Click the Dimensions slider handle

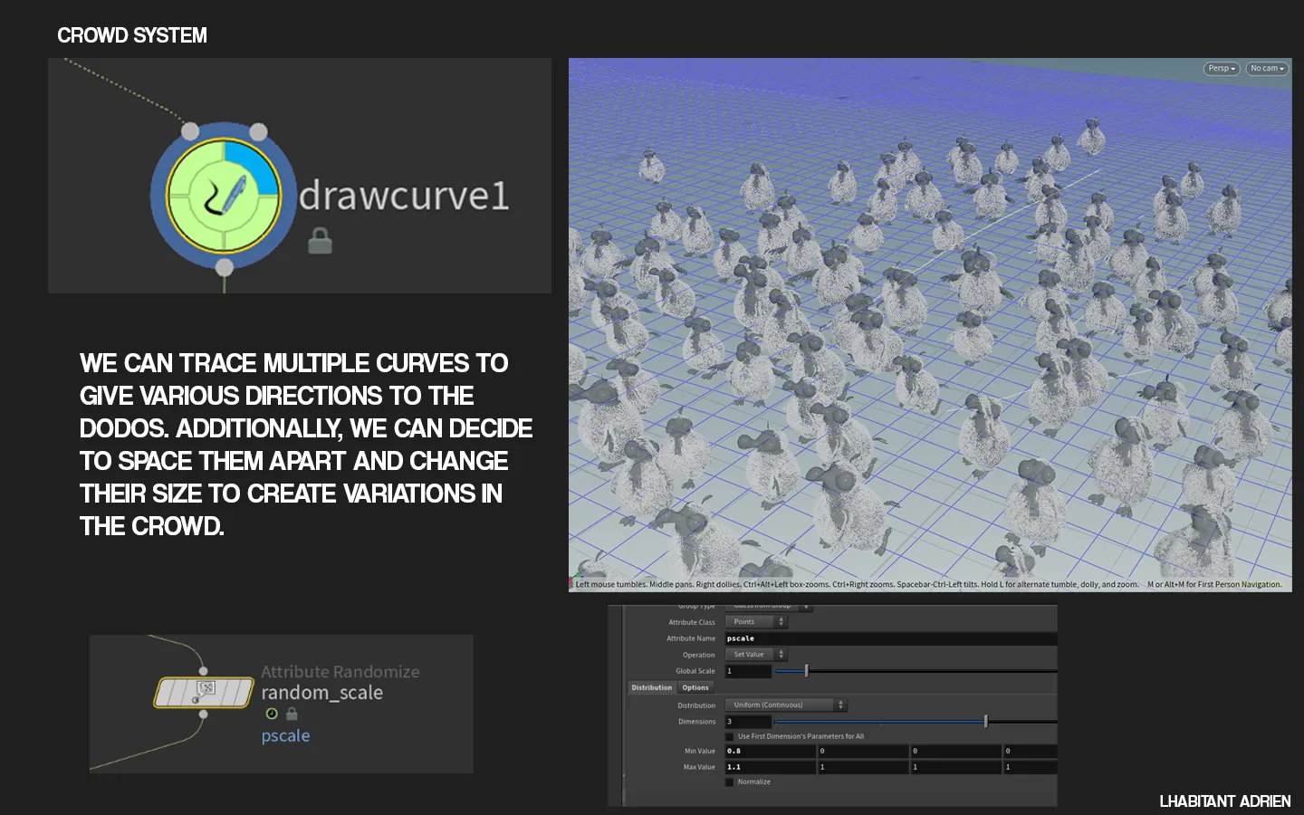986,722
